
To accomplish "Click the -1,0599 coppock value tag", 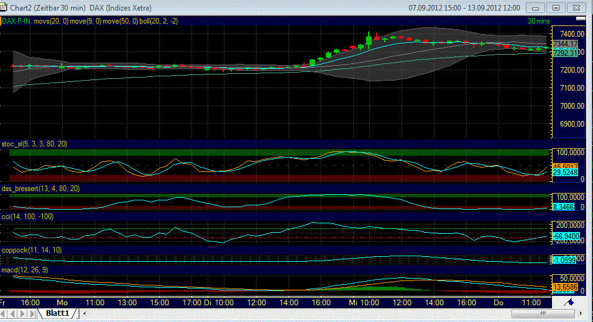I will click(564, 260).
